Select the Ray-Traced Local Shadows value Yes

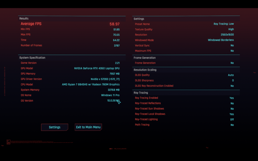232,114
